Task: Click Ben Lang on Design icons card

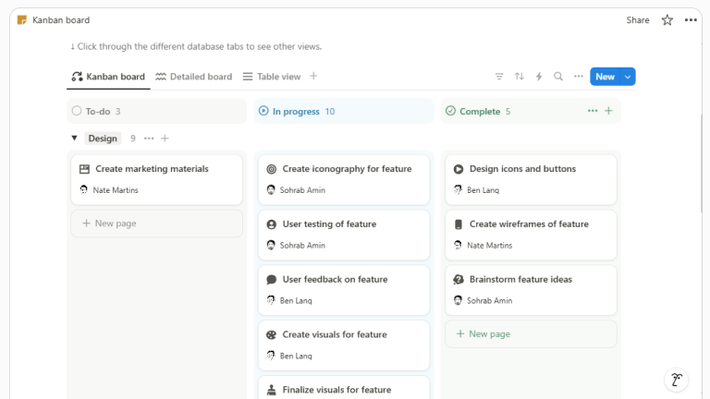Action: pyautogui.click(x=484, y=190)
